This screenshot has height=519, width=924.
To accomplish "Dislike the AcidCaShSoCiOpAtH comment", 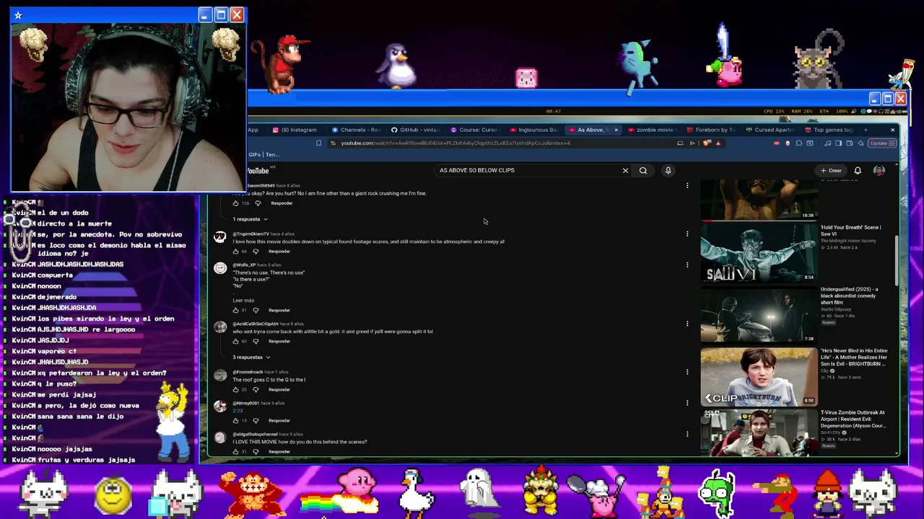I will click(256, 342).
